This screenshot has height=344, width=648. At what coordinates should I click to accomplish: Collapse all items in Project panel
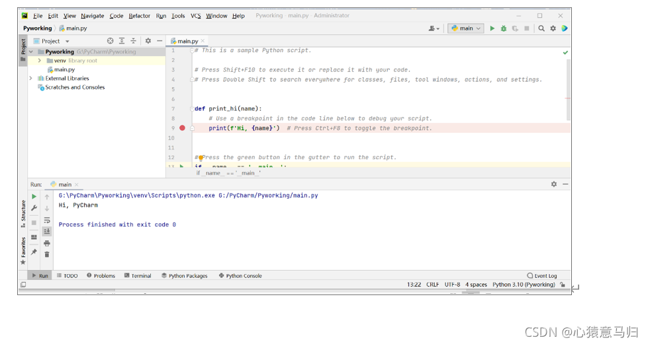click(133, 41)
